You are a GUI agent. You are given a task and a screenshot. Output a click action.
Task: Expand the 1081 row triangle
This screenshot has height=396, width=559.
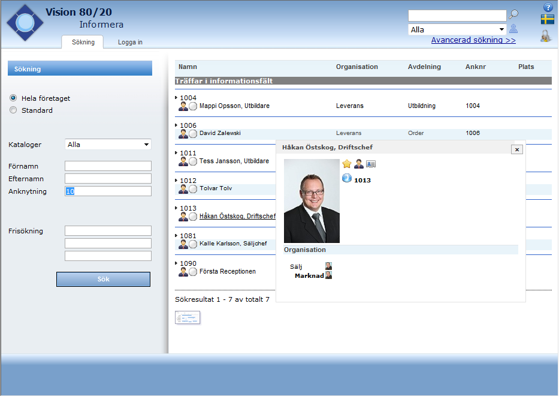point(176,235)
